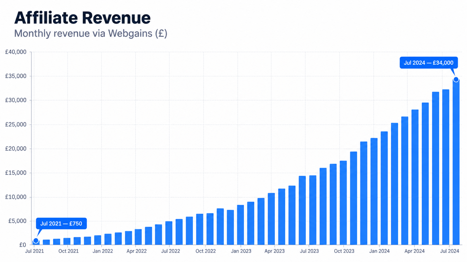The image size is (467, 262).
Task: Click the £0 y-axis label
Action: (x=23, y=245)
